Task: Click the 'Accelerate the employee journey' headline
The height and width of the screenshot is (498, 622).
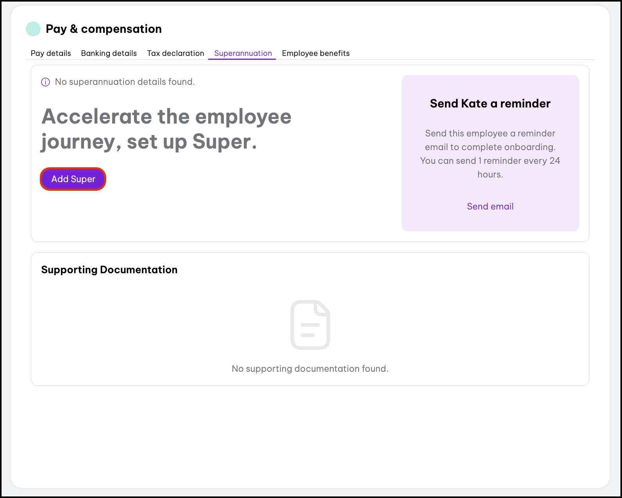Action: click(166, 116)
